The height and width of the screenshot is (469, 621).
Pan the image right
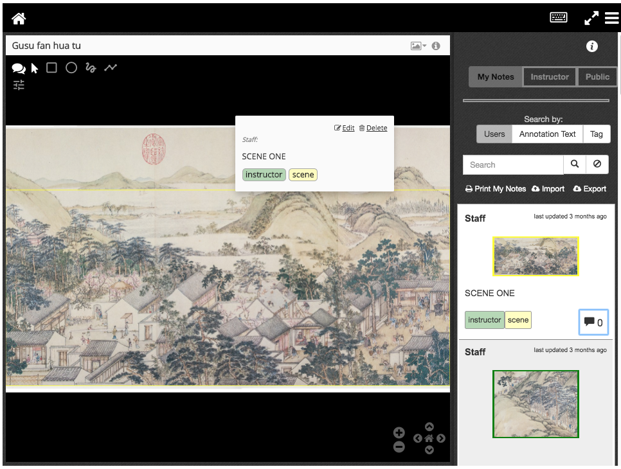(x=441, y=439)
